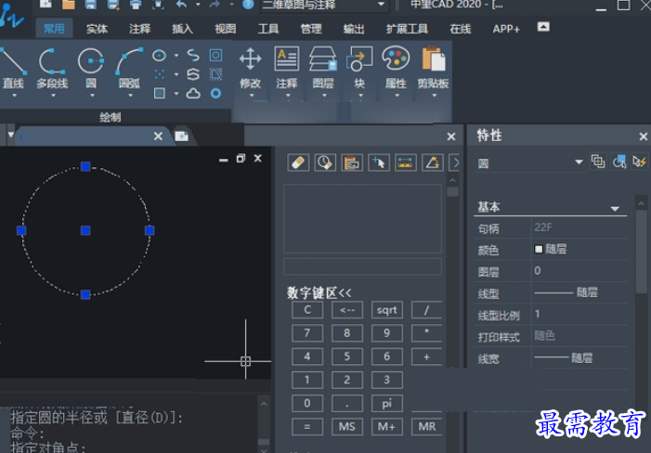Select the donut ring tool
This screenshot has width=651, height=453.
point(215,94)
